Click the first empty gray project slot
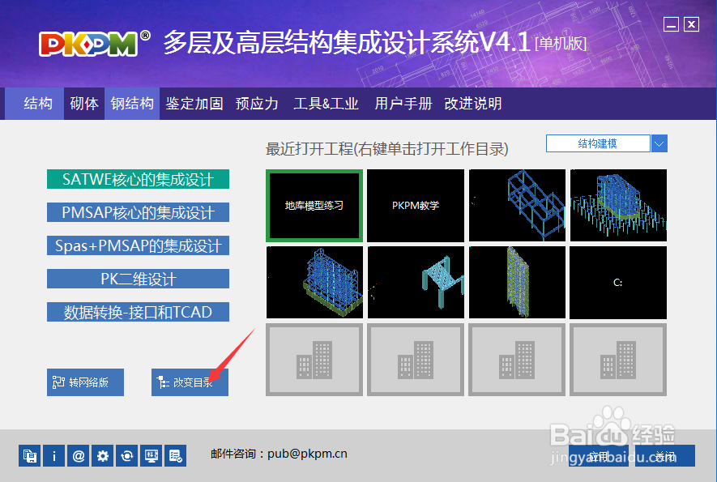The image size is (717, 482). 314,360
